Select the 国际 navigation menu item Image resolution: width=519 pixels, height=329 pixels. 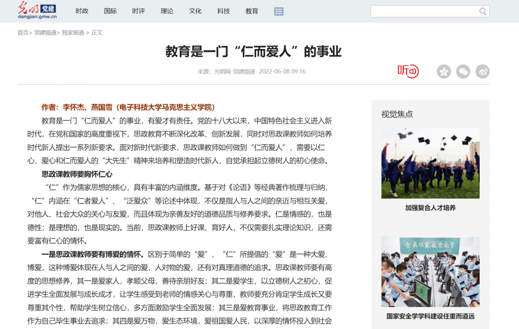110,11
